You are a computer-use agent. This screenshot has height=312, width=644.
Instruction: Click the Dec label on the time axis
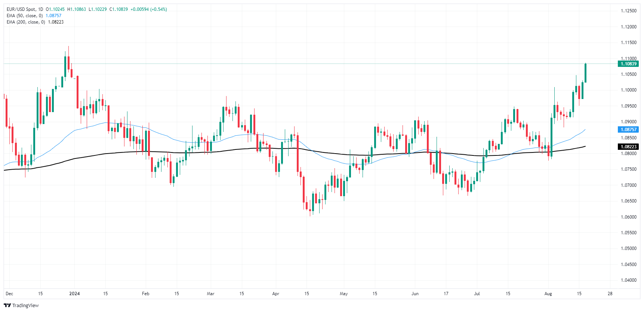coord(9,294)
